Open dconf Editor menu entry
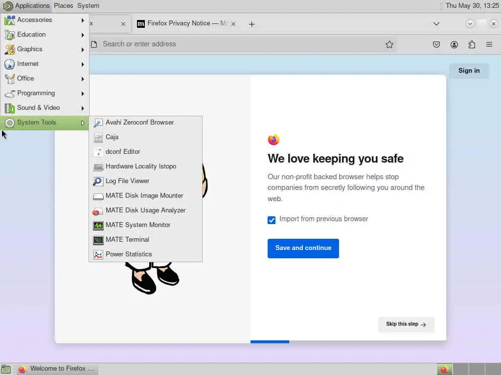The width and height of the screenshot is (501, 375). point(145,152)
